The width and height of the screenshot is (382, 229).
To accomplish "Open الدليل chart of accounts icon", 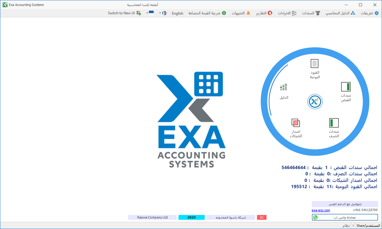I will click(284, 87).
